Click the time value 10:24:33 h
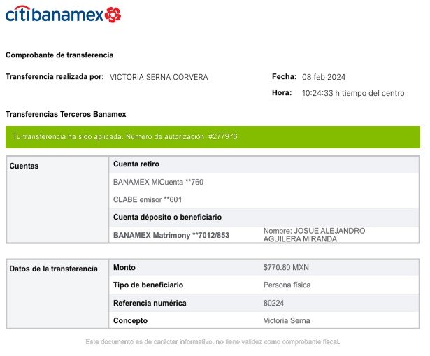The height and width of the screenshot is (356, 430). (322, 93)
